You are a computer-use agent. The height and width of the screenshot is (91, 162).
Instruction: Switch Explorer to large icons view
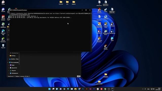[80, 76]
